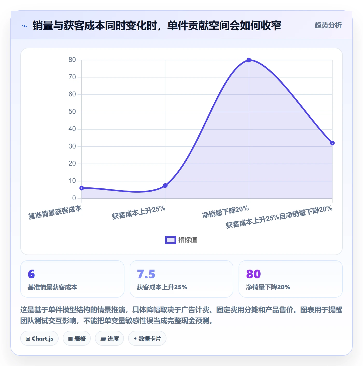The image size is (363, 366).
Task: Click the 指标值 legend label
Action: [x=188, y=240]
